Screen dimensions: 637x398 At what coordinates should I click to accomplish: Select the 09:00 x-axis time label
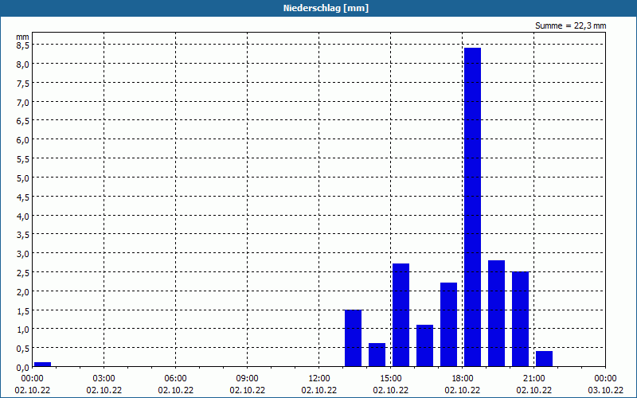248,379
